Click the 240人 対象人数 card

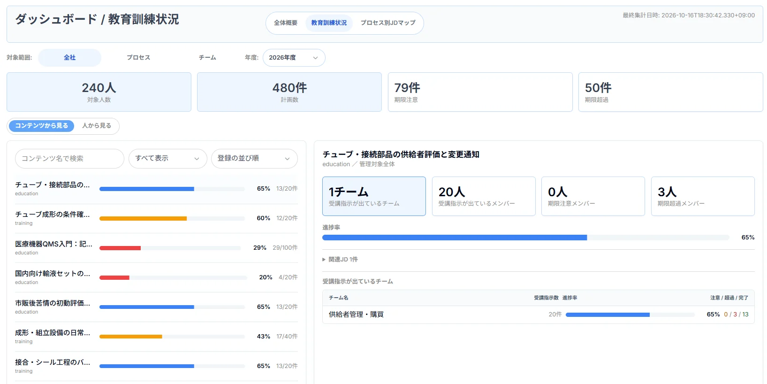pos(99,92)
